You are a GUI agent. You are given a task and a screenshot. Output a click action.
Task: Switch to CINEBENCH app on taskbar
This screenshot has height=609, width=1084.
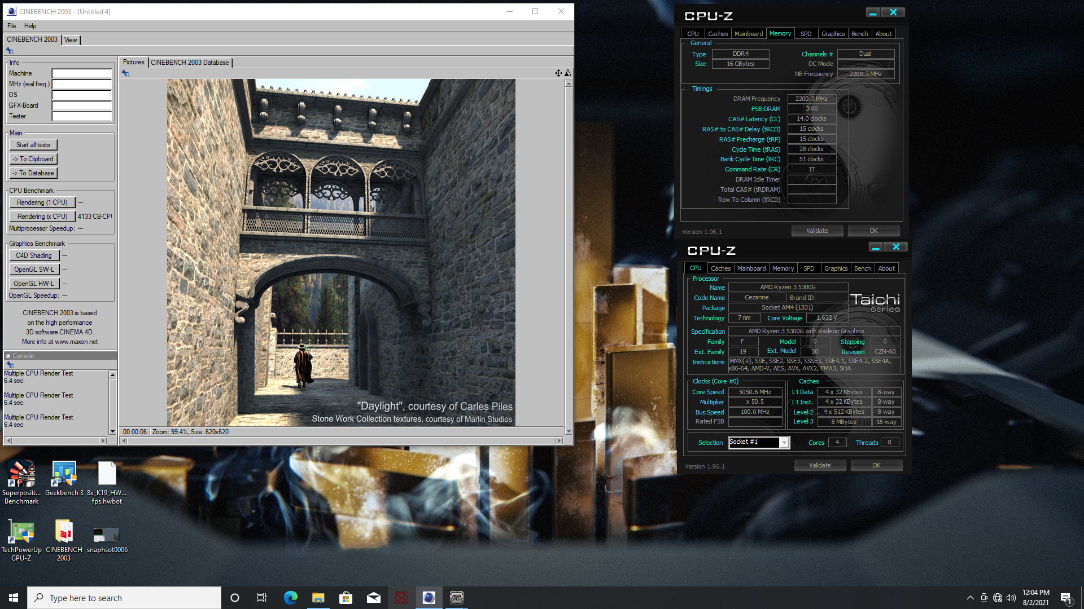pos(429,598)
